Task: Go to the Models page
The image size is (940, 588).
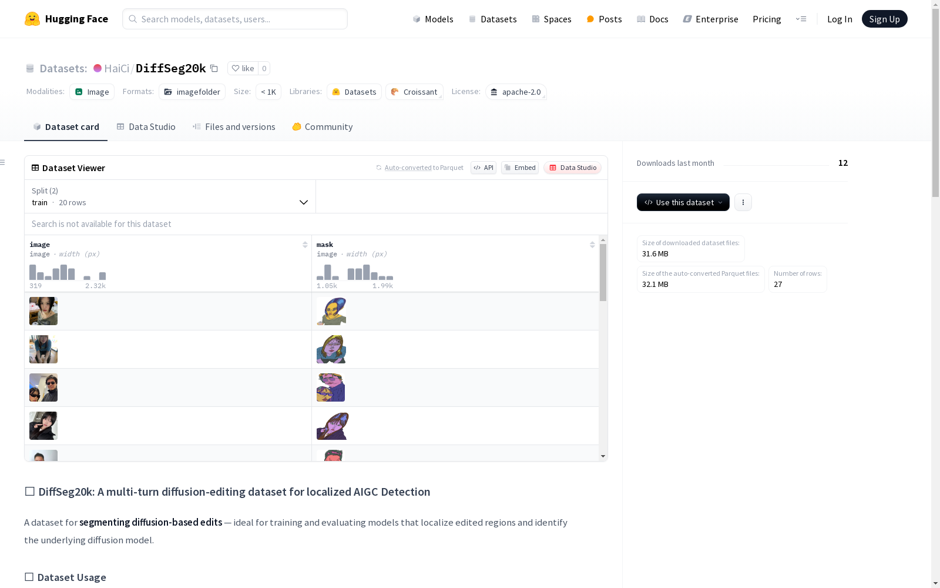Action: [433, 19]
